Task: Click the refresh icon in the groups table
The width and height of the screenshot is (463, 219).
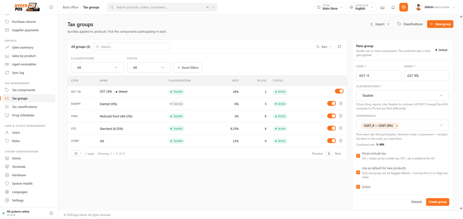Action: pyautogui.click(x=339, y=46)
